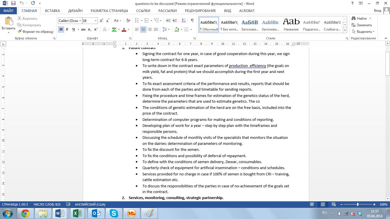Screen dimensions: 390x219
Task: Open Skype from the taskbar
Action: click(x=114, y=213)
